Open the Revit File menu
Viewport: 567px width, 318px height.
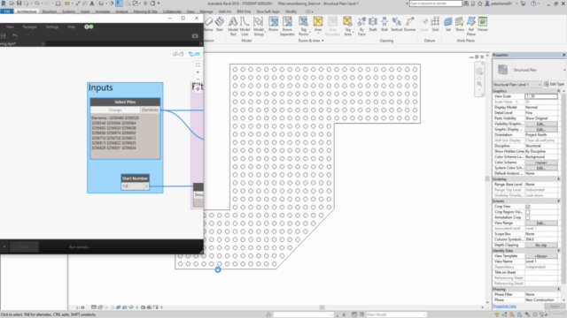tap(7, 11)
